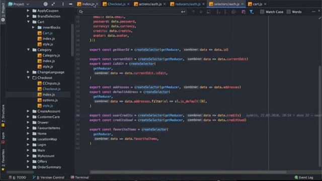The image size is (322, 181).
Task: Click the userCredits identifier in code
Action: [x=123, y=115]
